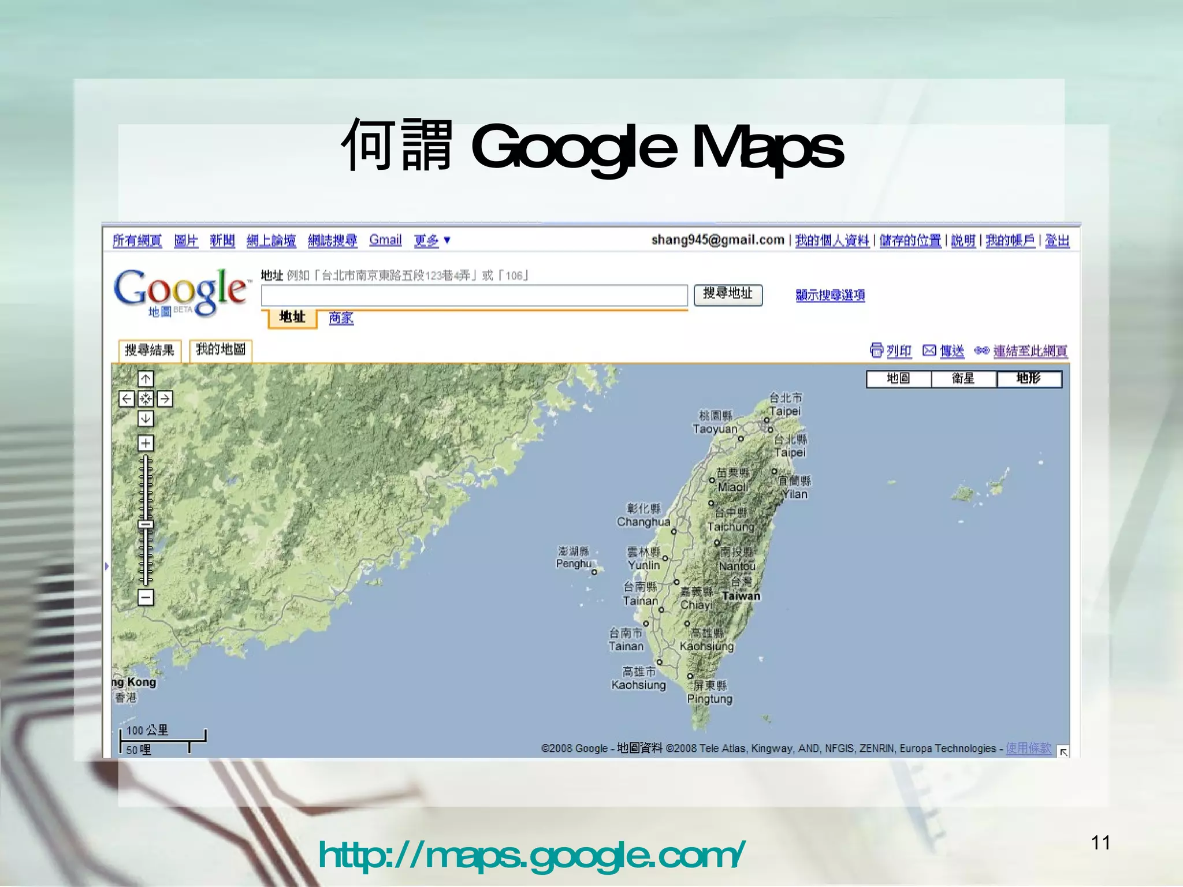This screenshot has height=887, width=1183.
Task: Click the chain link icon
Action: click(981, 351)
